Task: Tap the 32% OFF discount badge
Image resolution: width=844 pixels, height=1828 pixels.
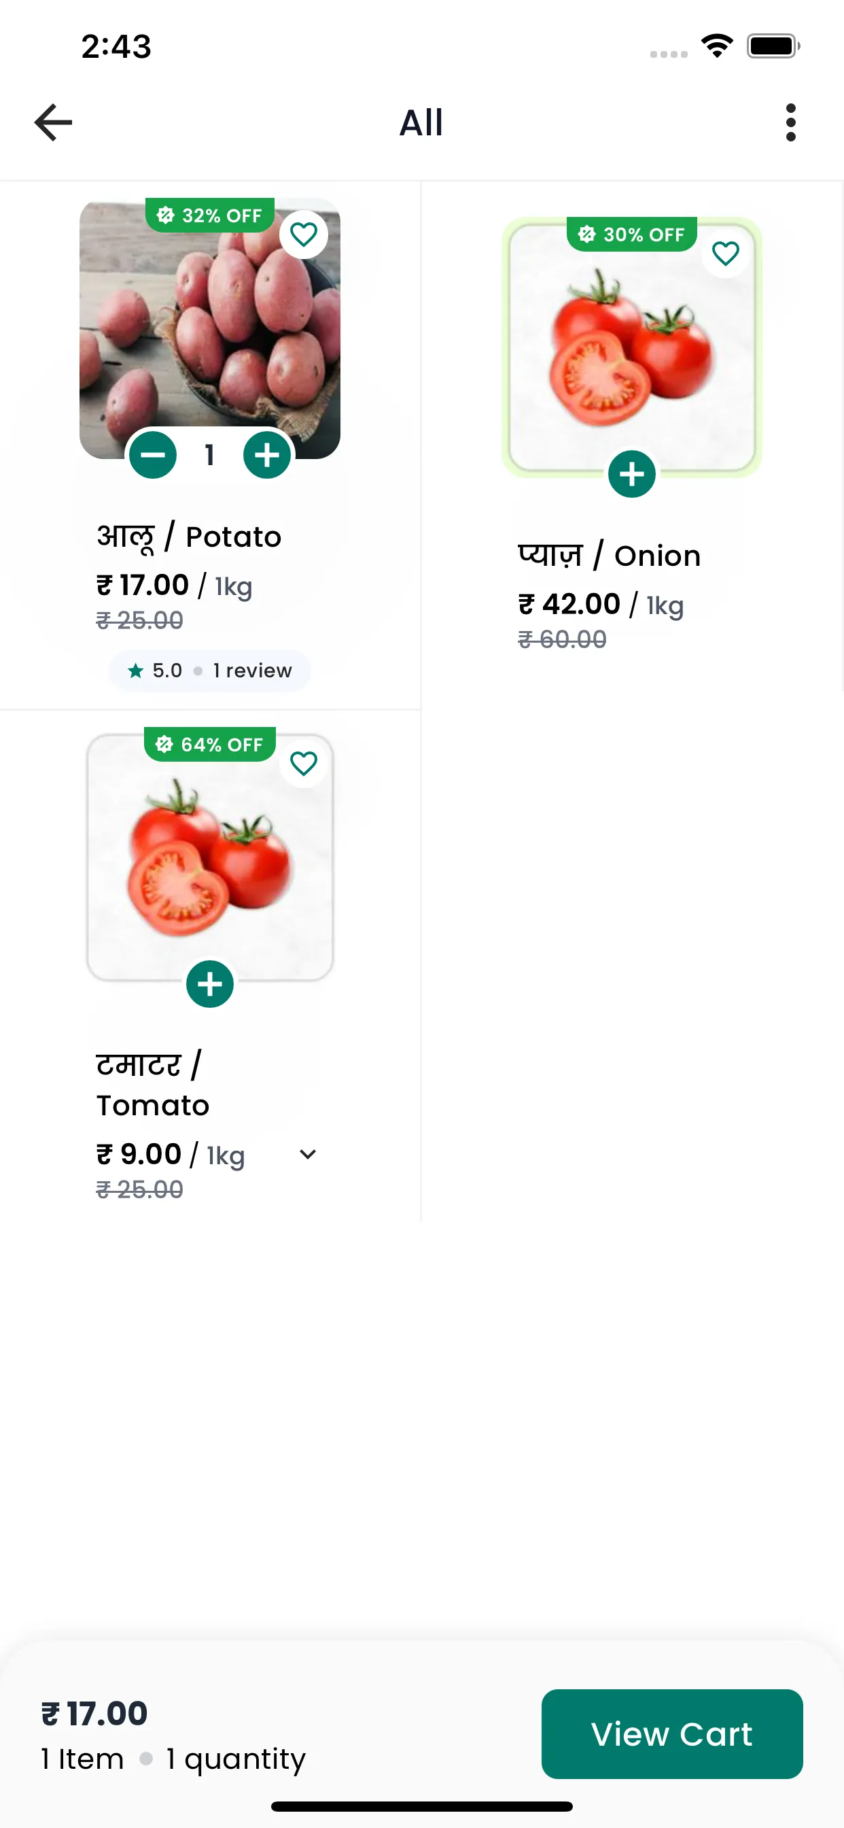Action: point(210,215)
